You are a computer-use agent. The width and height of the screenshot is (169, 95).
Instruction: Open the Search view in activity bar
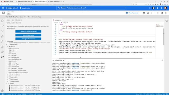coord(2,26)
